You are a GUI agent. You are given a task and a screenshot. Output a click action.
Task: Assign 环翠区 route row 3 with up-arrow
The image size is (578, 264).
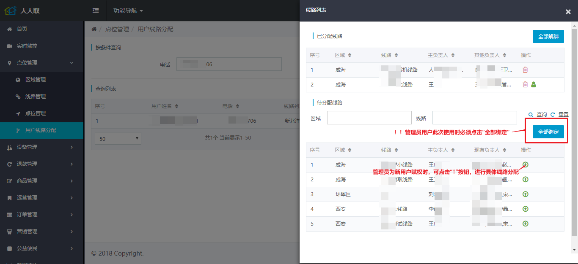tap(526, 194)
